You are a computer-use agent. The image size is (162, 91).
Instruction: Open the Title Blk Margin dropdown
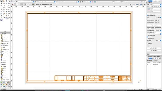click(x=158, y=34)
